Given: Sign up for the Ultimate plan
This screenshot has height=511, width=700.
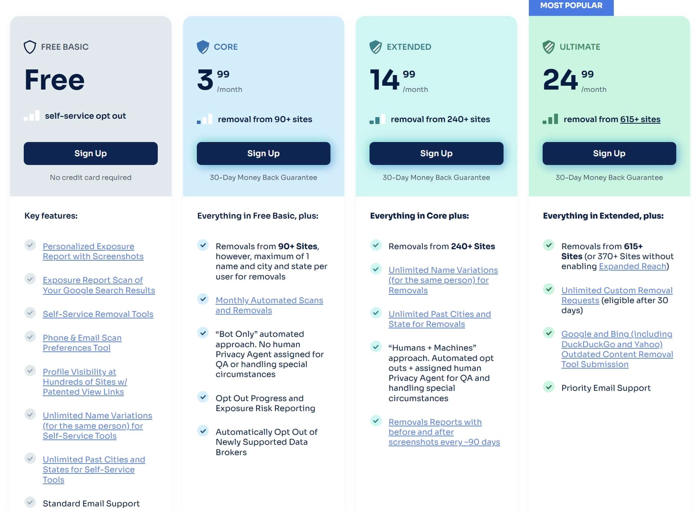Looking at the screenshot, I should [609, 153].
